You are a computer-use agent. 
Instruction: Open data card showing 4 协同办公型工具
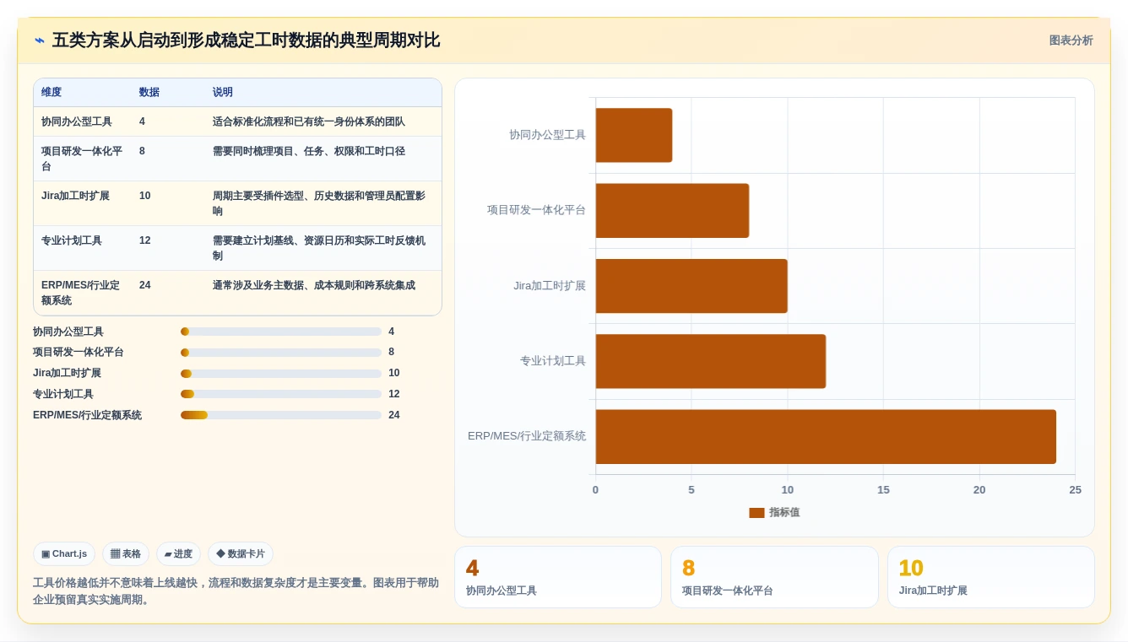point(558,577)
